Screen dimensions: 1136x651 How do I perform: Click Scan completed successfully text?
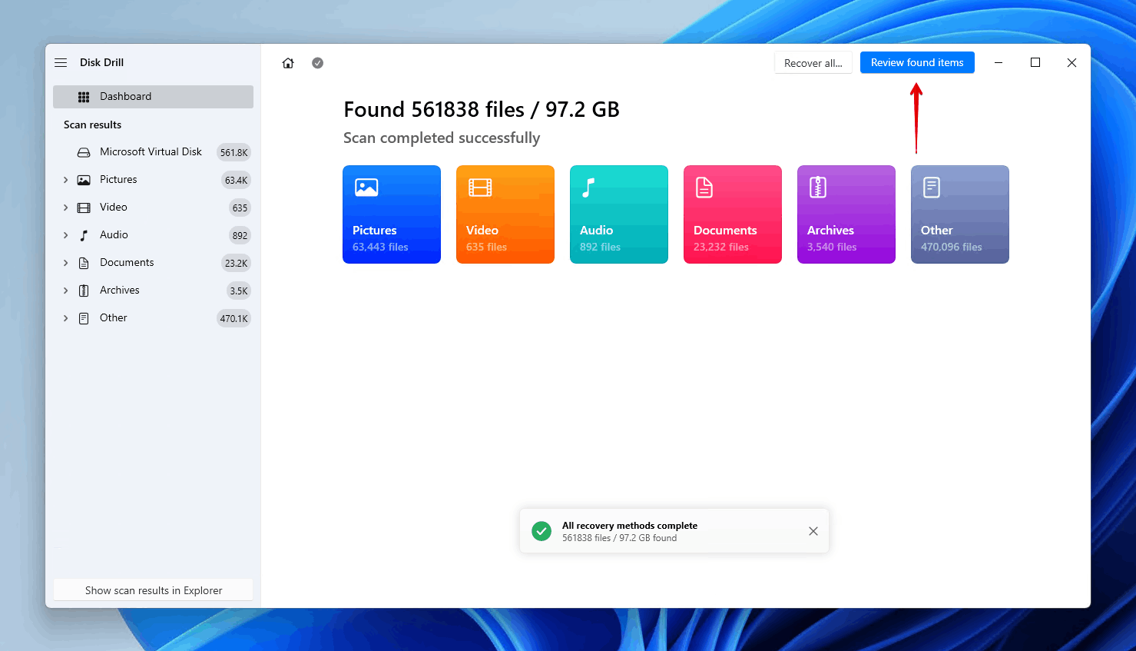pyautogui.click(x=442, y=138)
